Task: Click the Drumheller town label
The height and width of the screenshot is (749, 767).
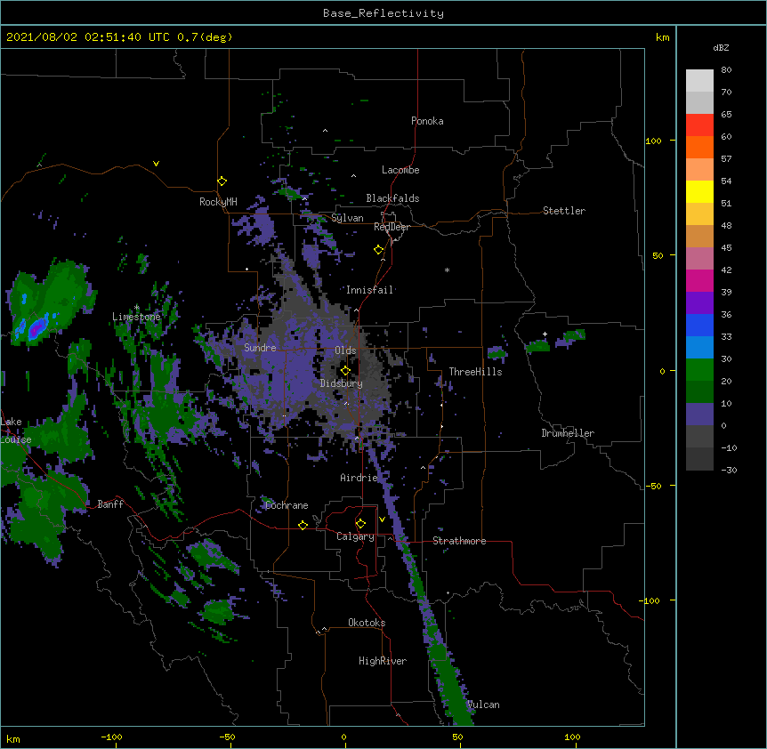Action: coord(568,433)
